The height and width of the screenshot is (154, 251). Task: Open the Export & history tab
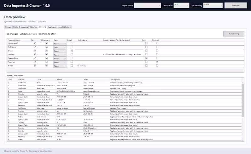coord(64,27)
